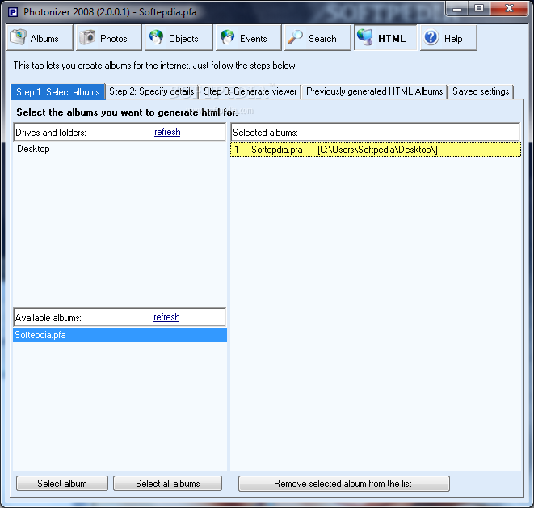Open the Saved settings tab
This screenshot has height=508, width=534.
point(481,91)
